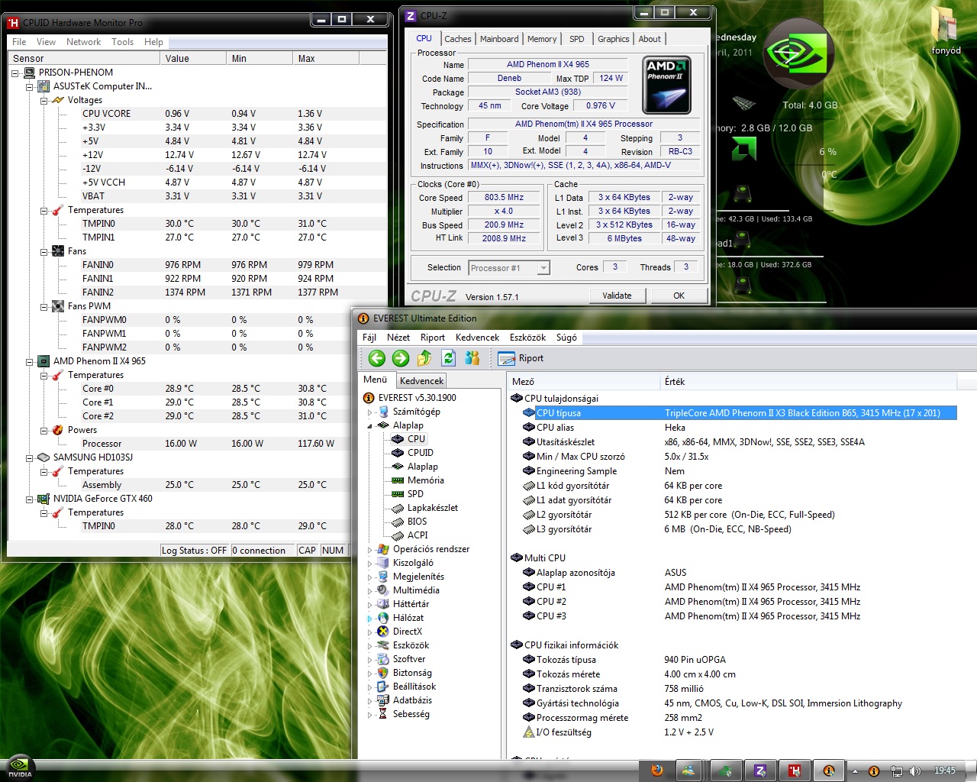The height and width of the screenshot is (782, 977).
Task: Open Tools menu in Hardware Monitor
Action: (x=122, y=42)
